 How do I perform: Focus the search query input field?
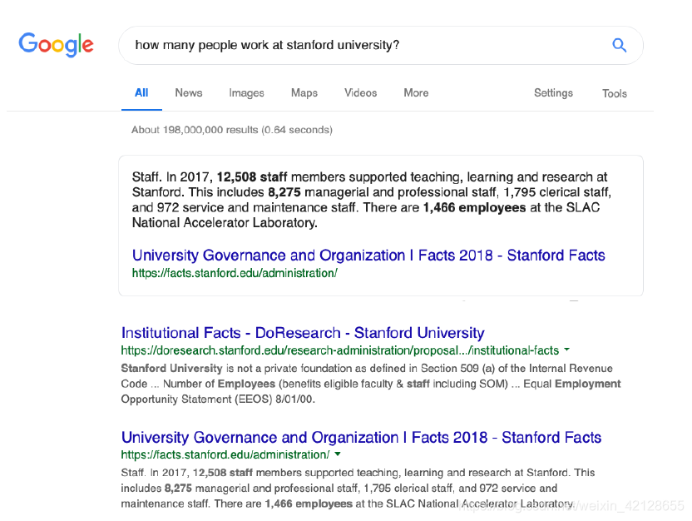pos(380,46)
